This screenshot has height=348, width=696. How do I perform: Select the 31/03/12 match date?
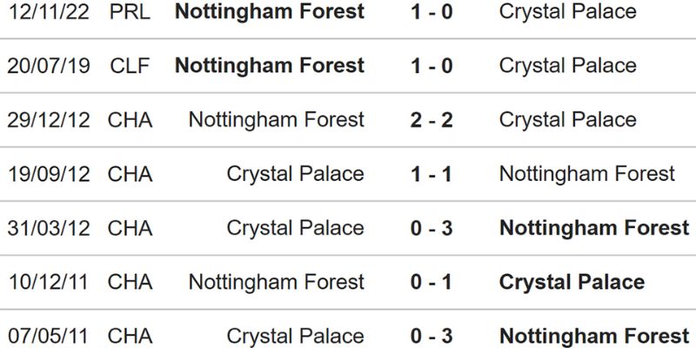click(48, 228)
